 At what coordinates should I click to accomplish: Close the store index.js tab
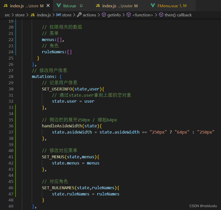[x=48, y=6]
